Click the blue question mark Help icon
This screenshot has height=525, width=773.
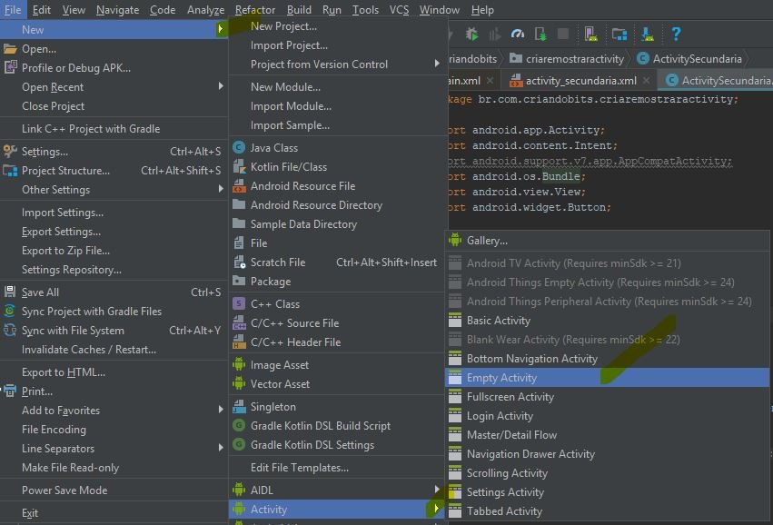676,34
